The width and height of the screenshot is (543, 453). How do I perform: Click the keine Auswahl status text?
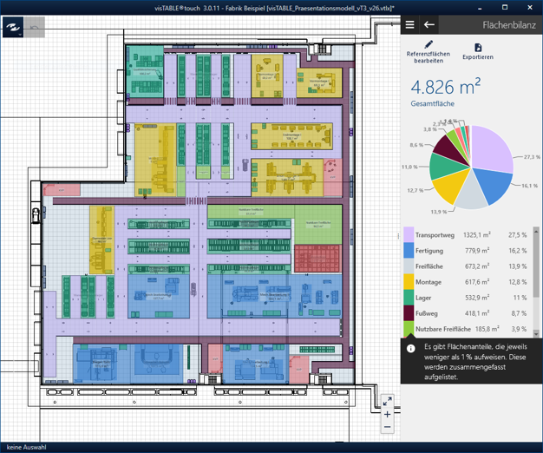pyautogui.click(x=27, y=447)
